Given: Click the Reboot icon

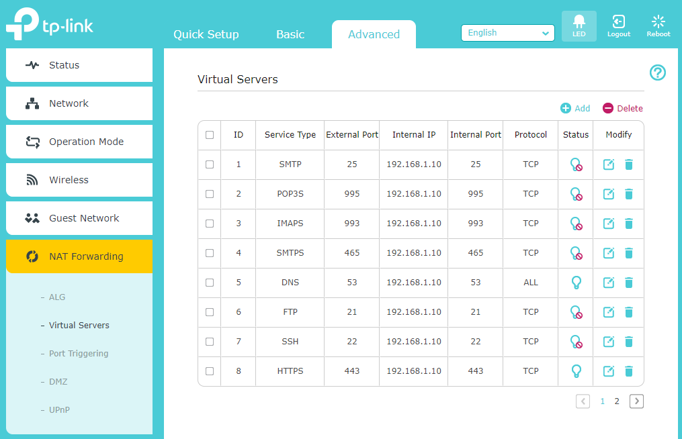Looking at the screenshot, I should coord(658,26).
